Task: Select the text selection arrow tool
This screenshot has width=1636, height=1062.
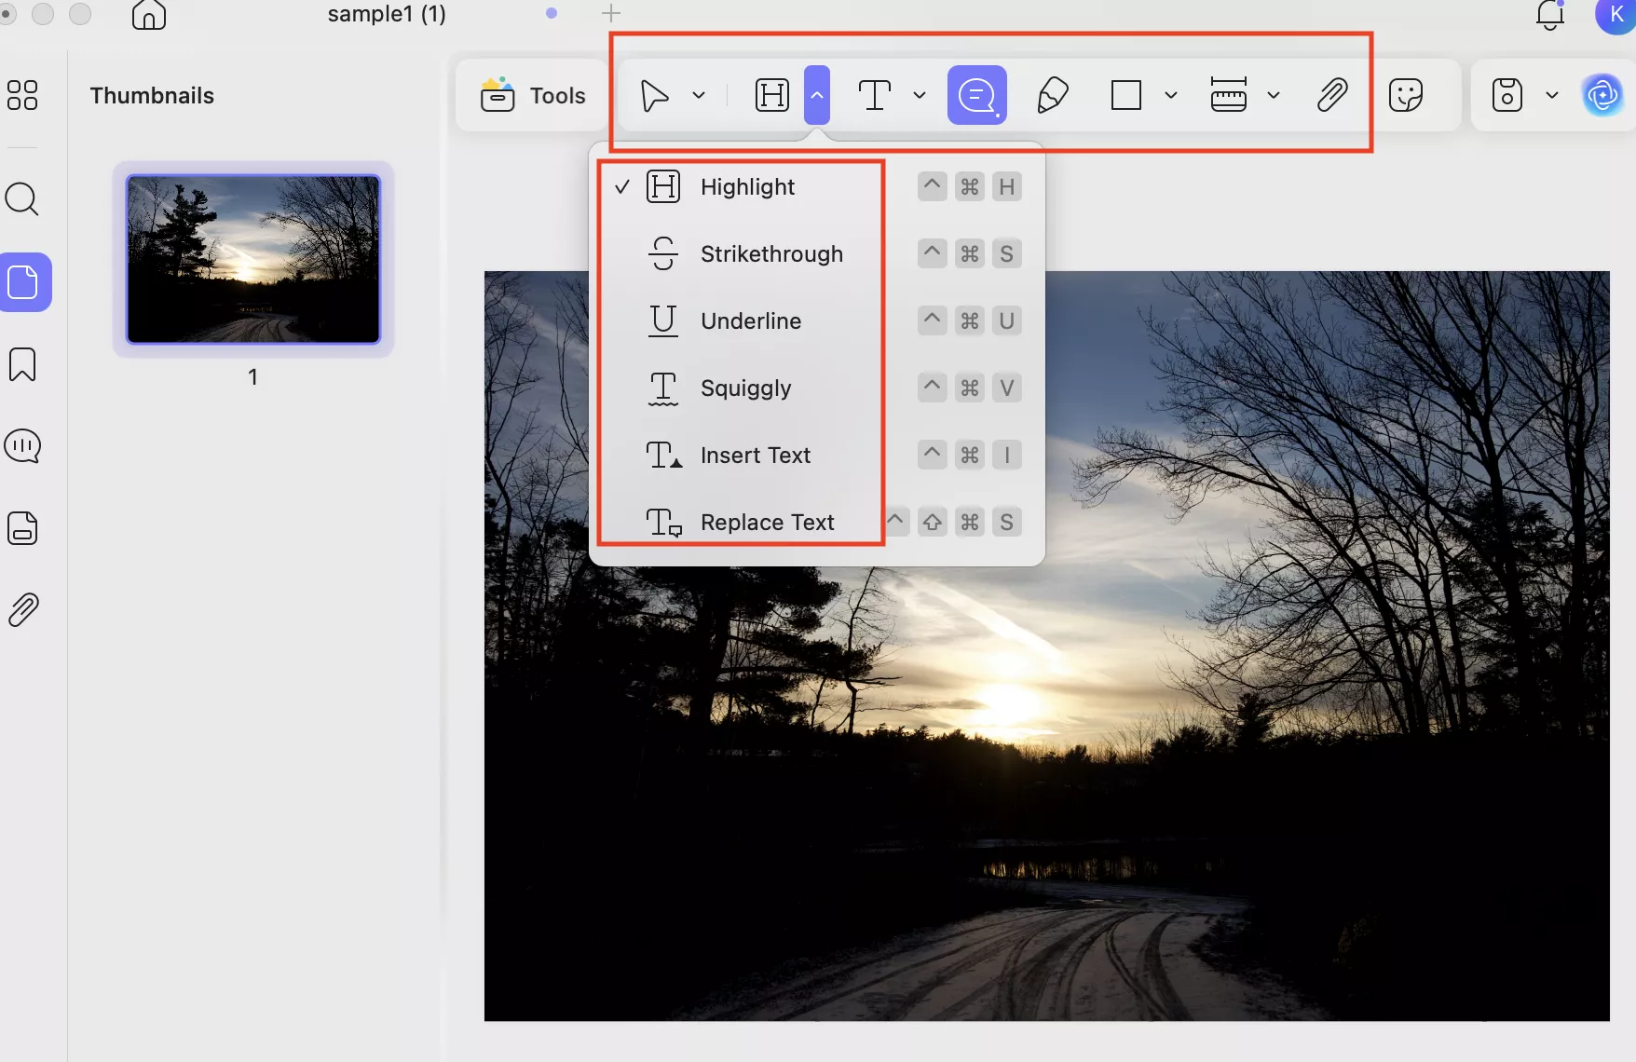Action: (655, 94)
